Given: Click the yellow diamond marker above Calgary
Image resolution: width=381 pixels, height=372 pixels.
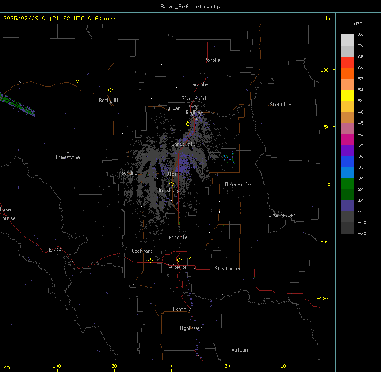Looking at the screenshot, I should (179, 260).
